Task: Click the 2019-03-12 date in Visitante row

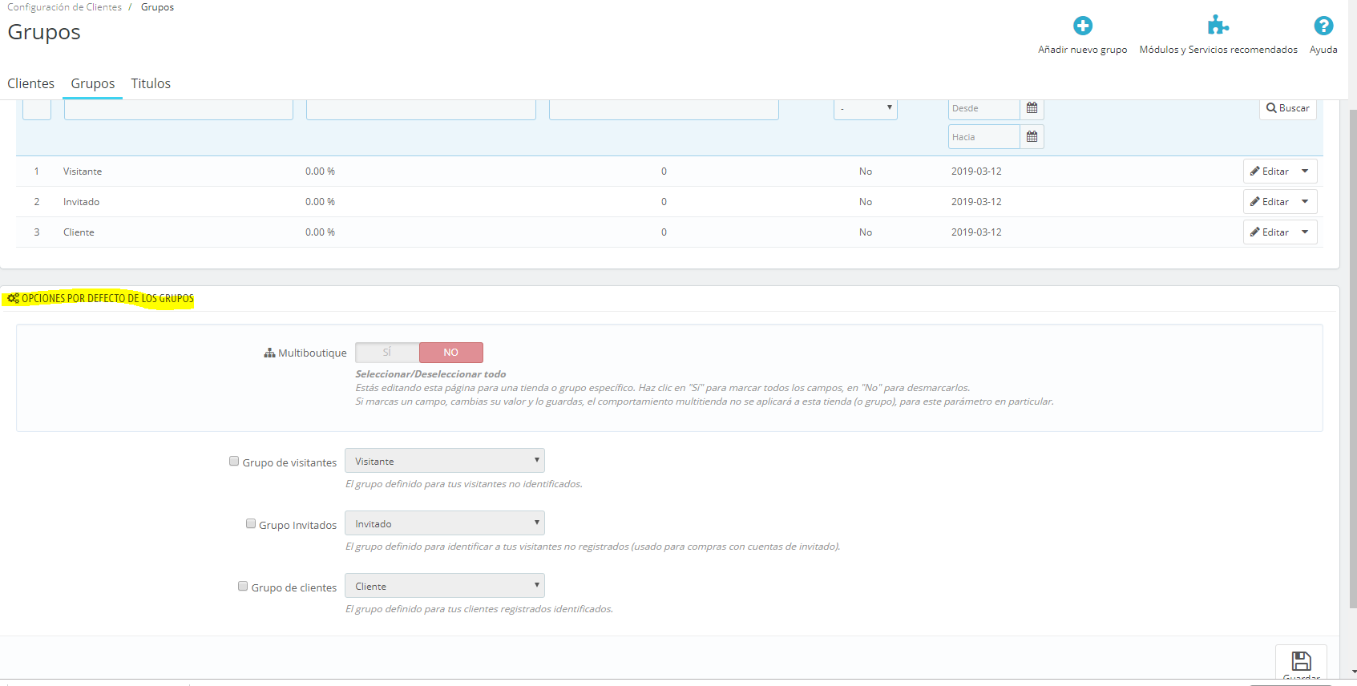Action: (976, 171)
